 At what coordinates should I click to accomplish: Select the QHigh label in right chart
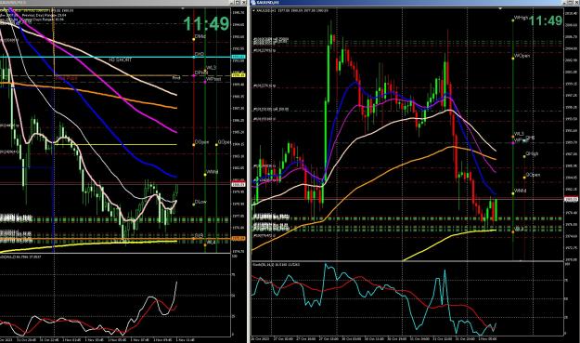(532, 153)
